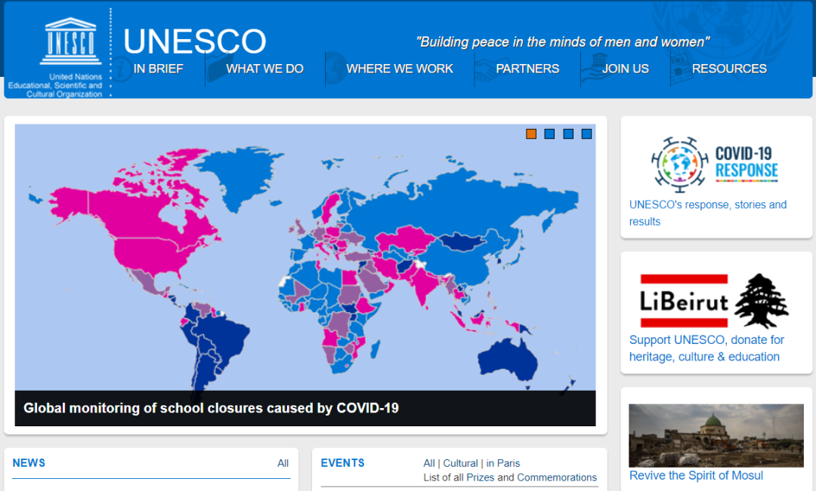Open List of all Prizes and Commemorations
The width and height of the screenshot is (816, 491).
[510, 477]
